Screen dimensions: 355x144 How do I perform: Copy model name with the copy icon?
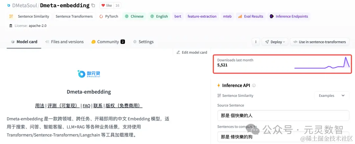pos(93,5)
